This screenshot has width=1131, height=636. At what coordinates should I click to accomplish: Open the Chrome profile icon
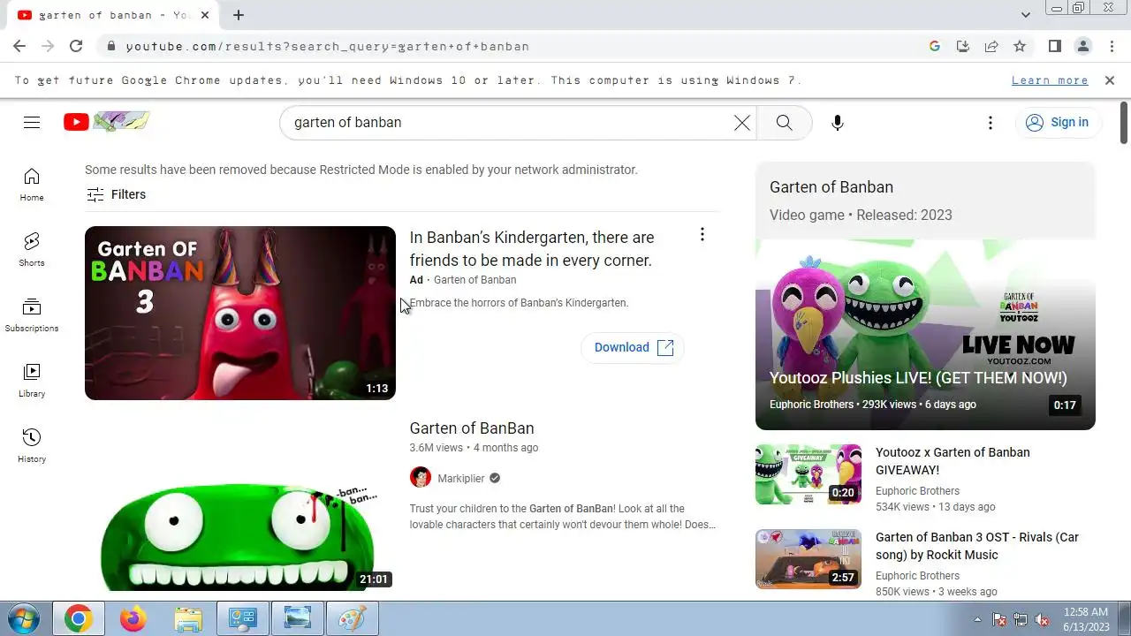tap(1083, 46)
